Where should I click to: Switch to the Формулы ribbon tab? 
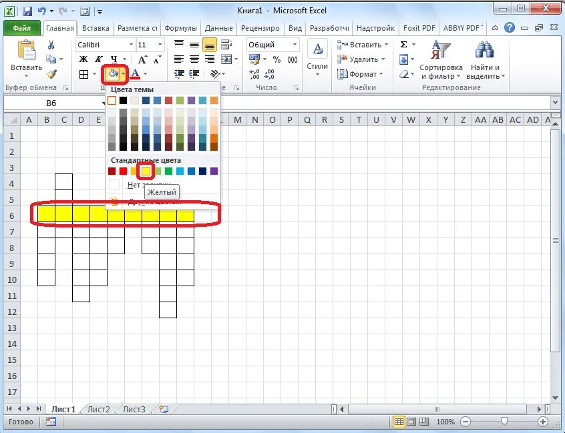click(180, 28)
